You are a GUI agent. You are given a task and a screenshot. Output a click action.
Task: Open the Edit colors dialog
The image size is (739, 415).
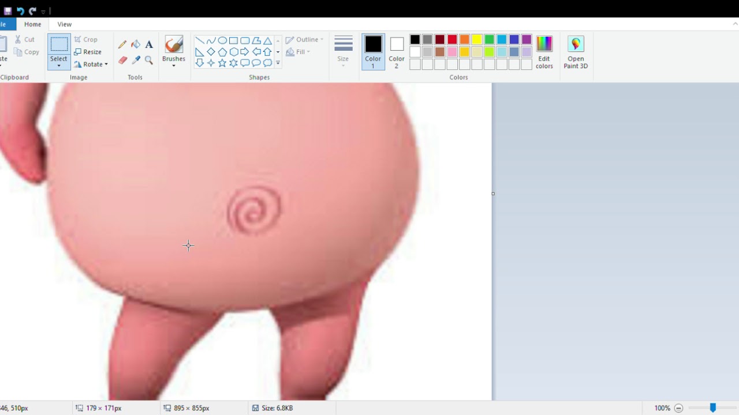pos(544,52)
